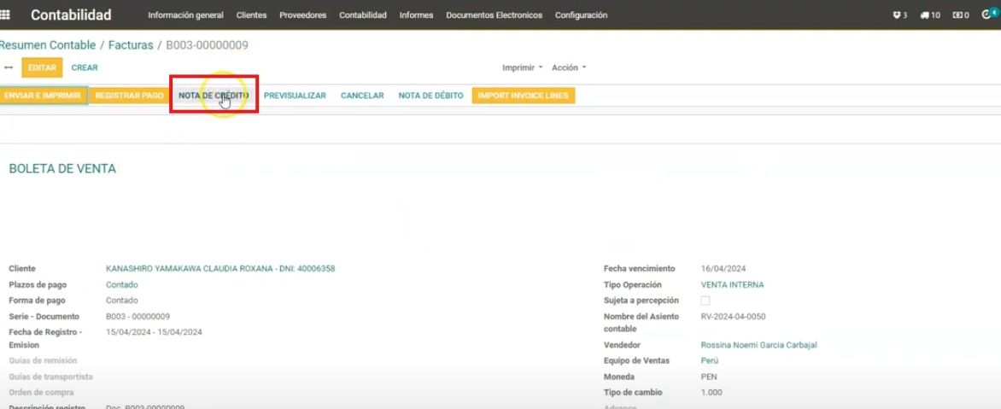Click the Fecha vencimiento label
This screenshot has height=409, width=1001.
[x=639, y=269]
